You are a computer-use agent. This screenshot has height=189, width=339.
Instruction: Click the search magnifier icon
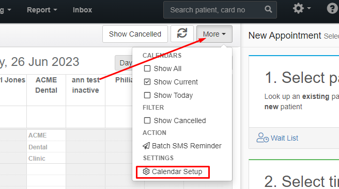point(268,9)
